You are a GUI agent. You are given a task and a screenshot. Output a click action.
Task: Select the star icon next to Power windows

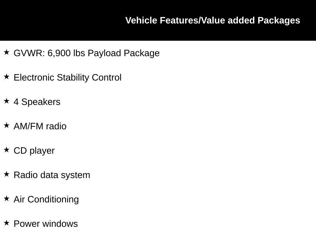[x=6, y=223]
